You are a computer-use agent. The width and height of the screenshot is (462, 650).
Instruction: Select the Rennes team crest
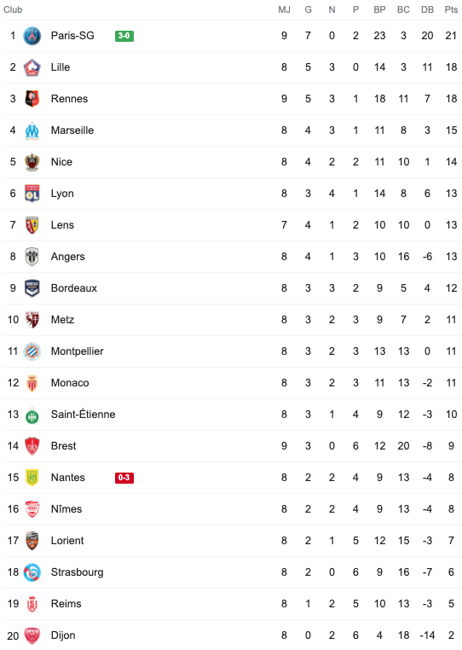32,99
